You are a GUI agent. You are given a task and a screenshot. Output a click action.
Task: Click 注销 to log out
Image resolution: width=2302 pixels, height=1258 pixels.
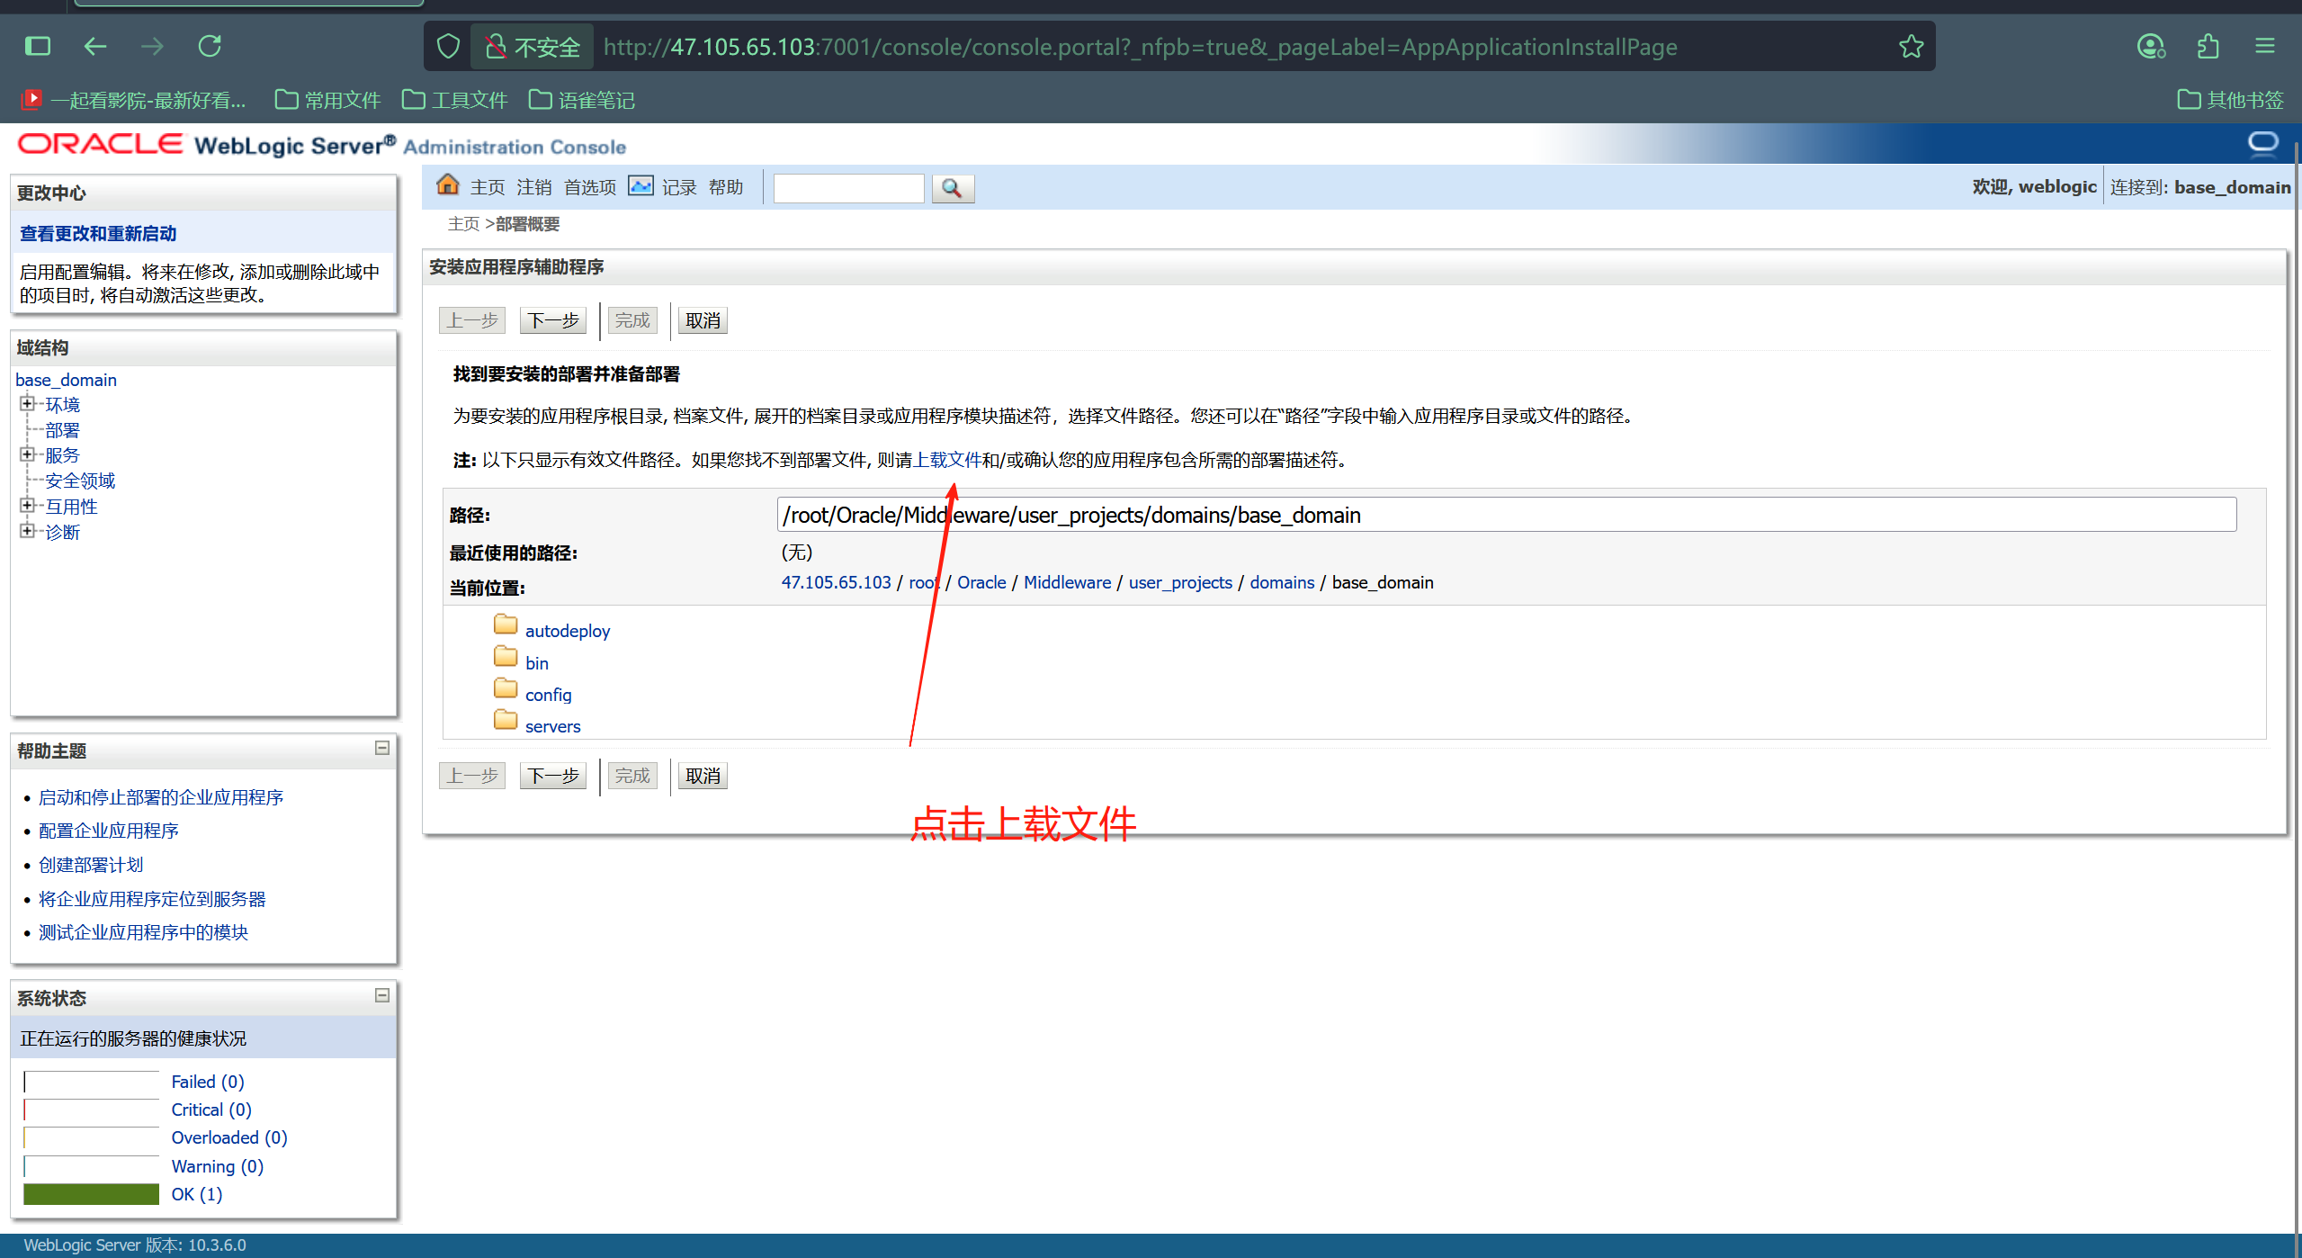click(534, 187)
